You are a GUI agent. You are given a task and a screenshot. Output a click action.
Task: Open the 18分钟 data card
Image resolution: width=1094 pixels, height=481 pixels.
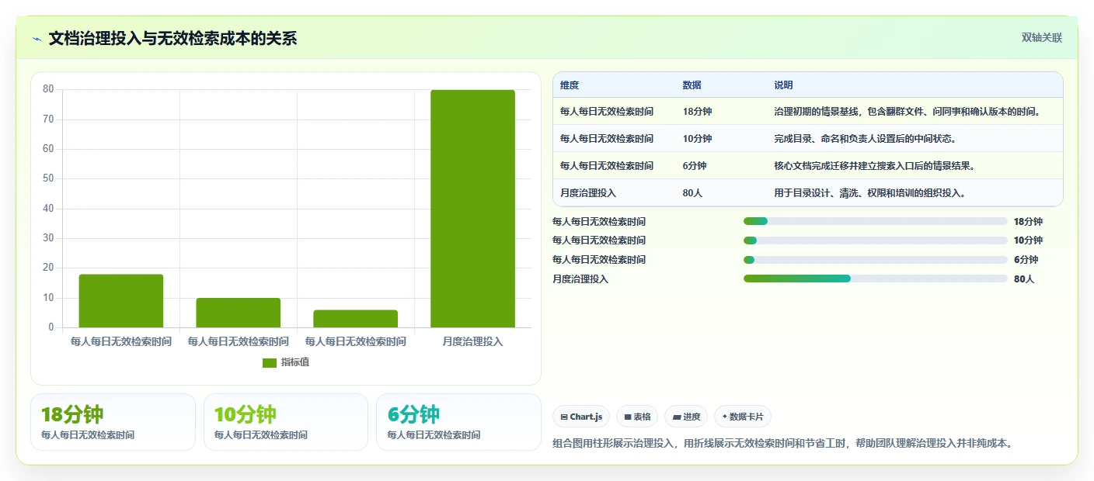(x=113, y=422)
